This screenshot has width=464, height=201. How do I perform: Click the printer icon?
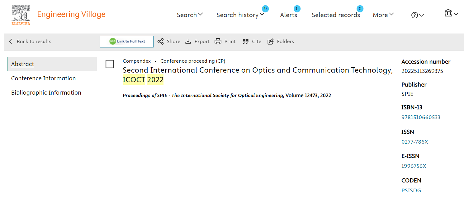(x=218, y=42)
